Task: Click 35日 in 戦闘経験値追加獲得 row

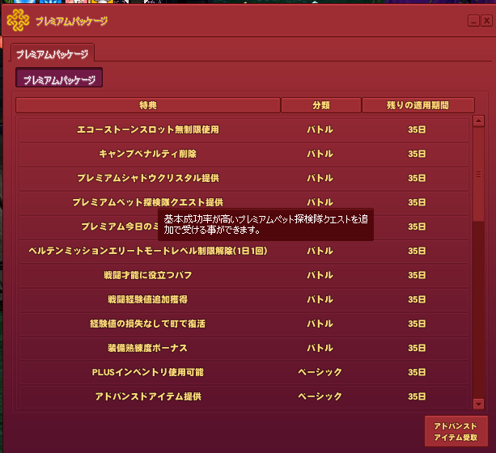Action: click(x=417, y=299)
